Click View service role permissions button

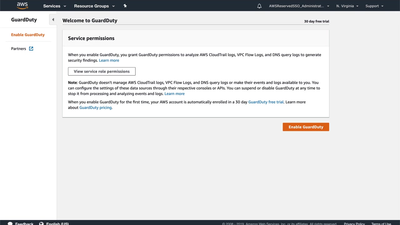[x=102, y=71]
